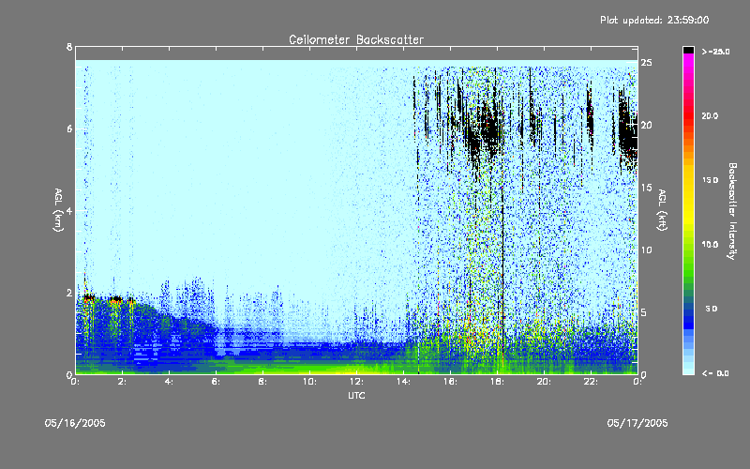Click the 'UTC' x-axis label

[356, 395]
